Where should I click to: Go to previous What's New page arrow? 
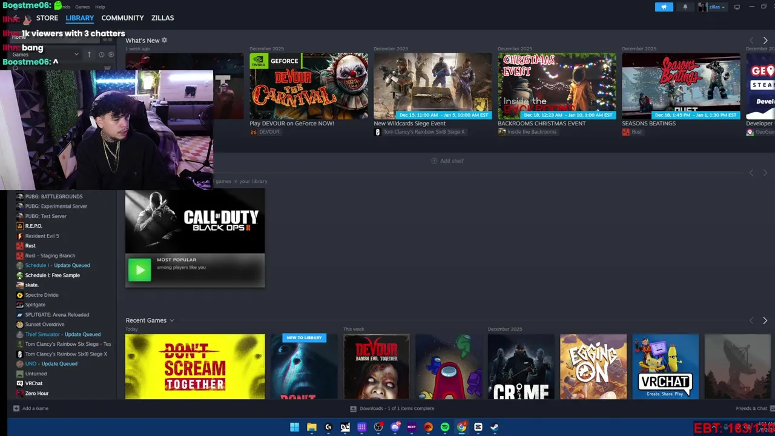pyautogui.click(x=752, y=40)
